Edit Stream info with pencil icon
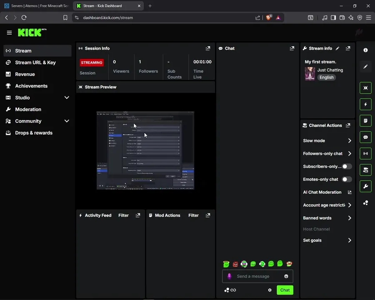 click(337, 48)
